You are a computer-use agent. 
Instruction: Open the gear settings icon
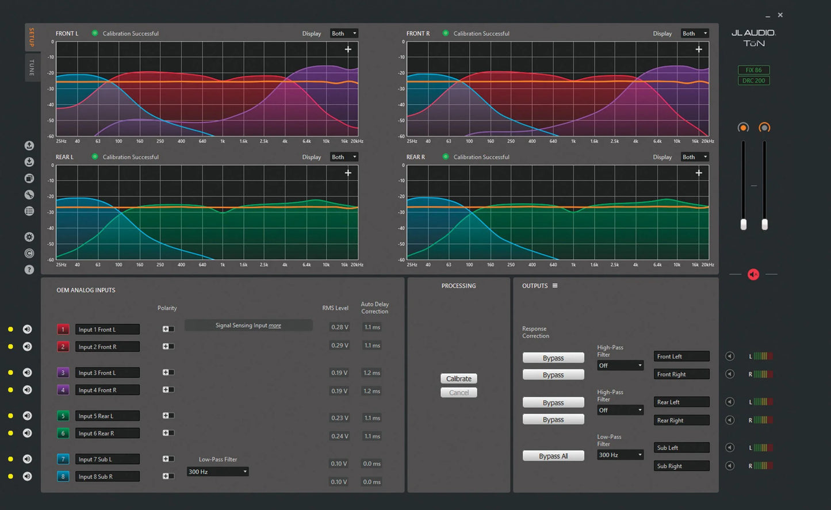pos(29,237)
